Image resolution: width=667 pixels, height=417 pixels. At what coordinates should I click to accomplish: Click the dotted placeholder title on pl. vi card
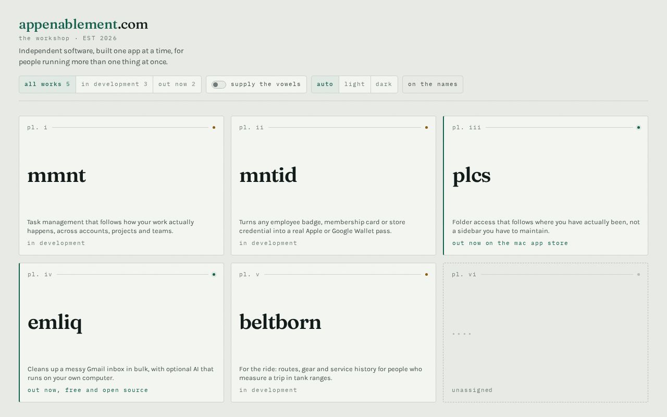[x=462, y=334]
